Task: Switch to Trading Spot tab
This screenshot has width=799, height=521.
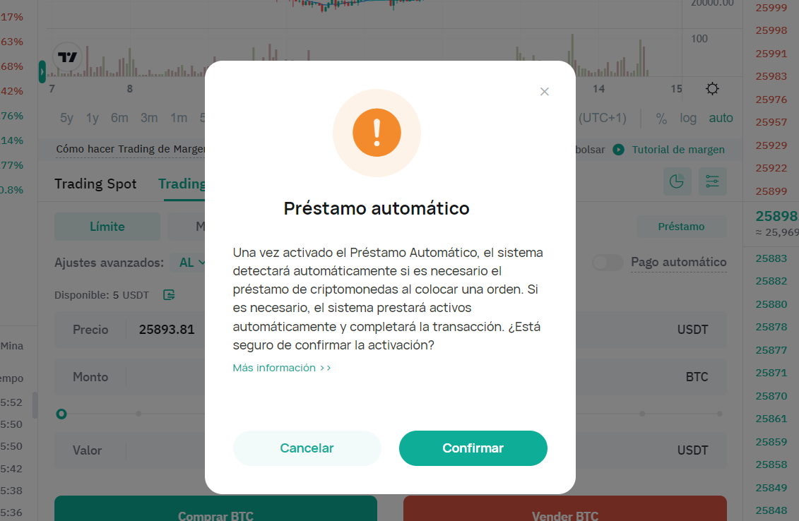Action: coord(95,184)
